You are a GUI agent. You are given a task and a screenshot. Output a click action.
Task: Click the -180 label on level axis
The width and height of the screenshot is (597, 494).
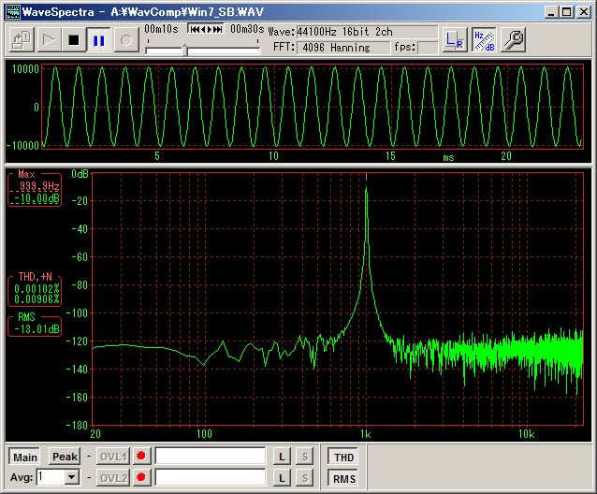click(x=77, y=425)
